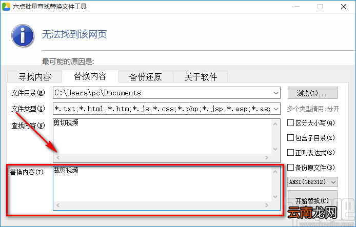356x227 pixels.
Task: Click the 开始替换(C) button
Action: [312, 200]
